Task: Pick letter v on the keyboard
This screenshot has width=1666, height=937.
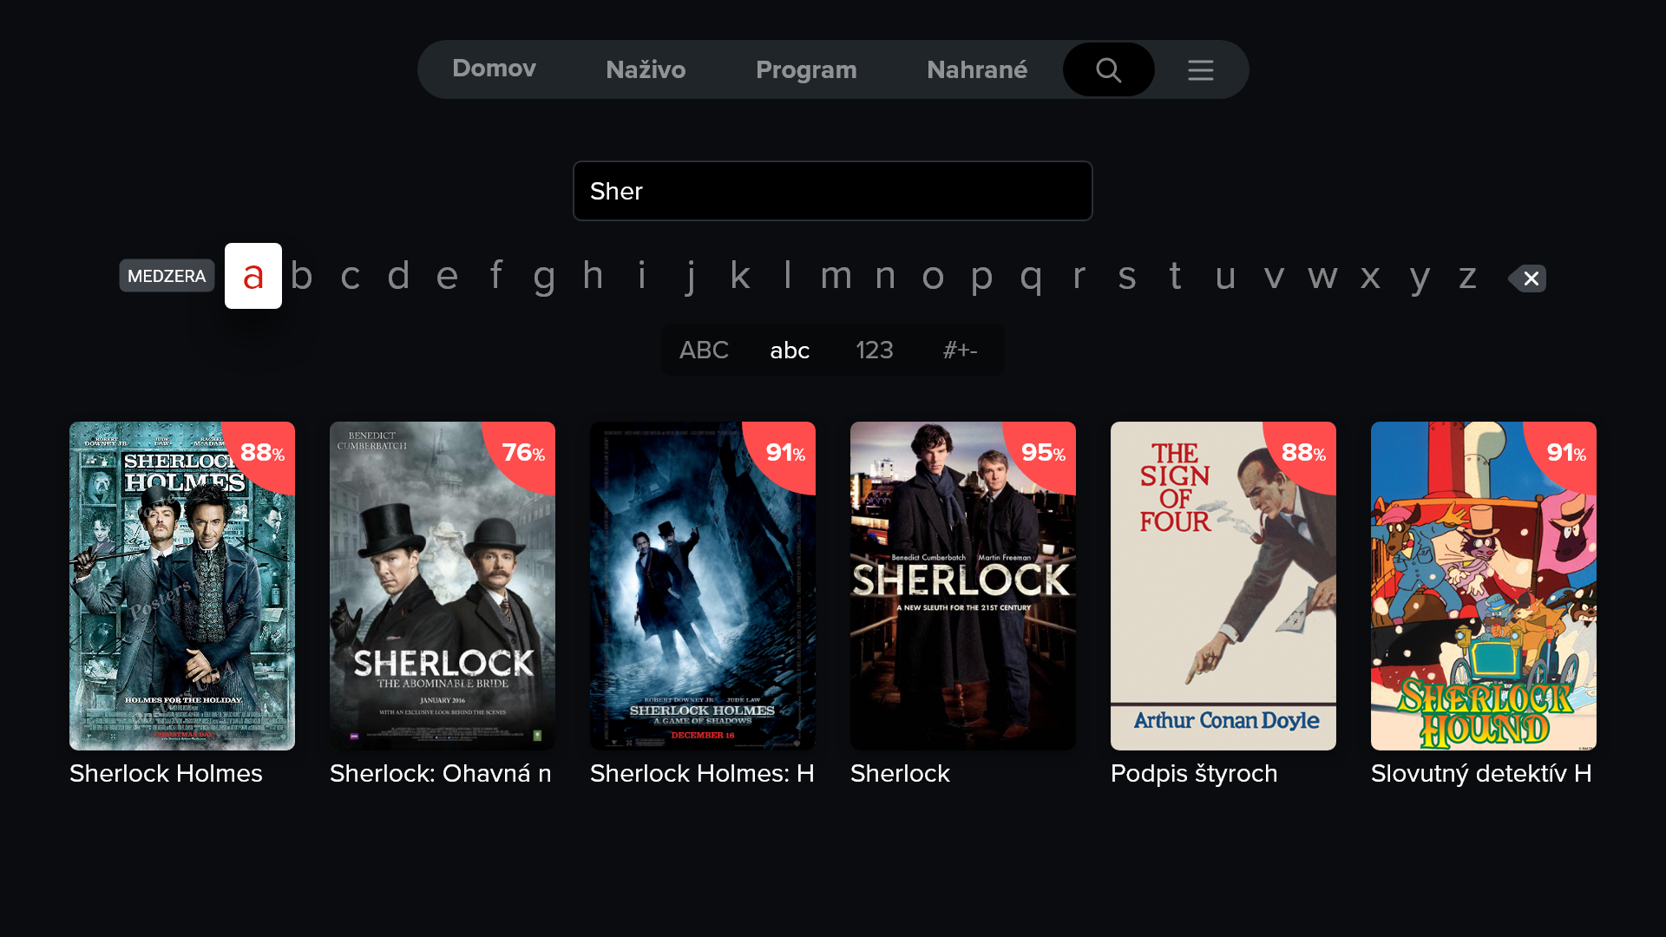Action: point(1274,276)
